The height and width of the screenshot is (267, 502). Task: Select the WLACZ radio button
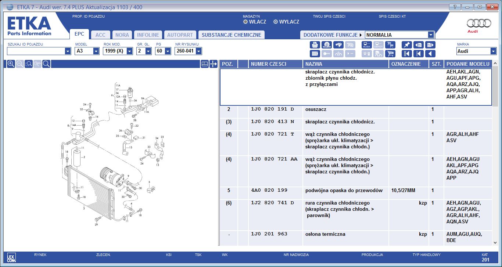(245, 22)
